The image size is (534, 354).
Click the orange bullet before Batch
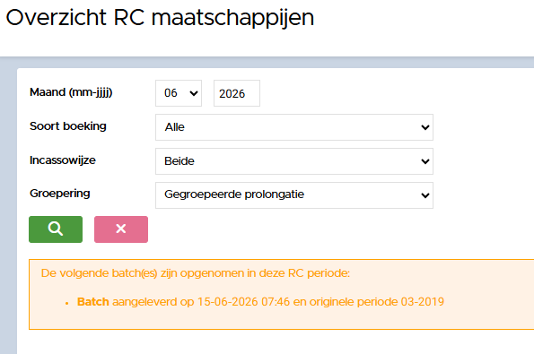(x=67, y=303)
